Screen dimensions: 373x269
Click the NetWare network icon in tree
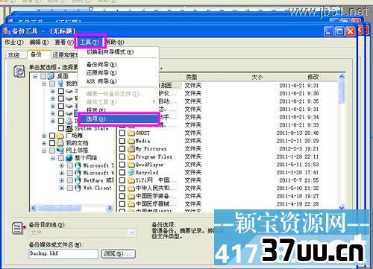(78, 180)
